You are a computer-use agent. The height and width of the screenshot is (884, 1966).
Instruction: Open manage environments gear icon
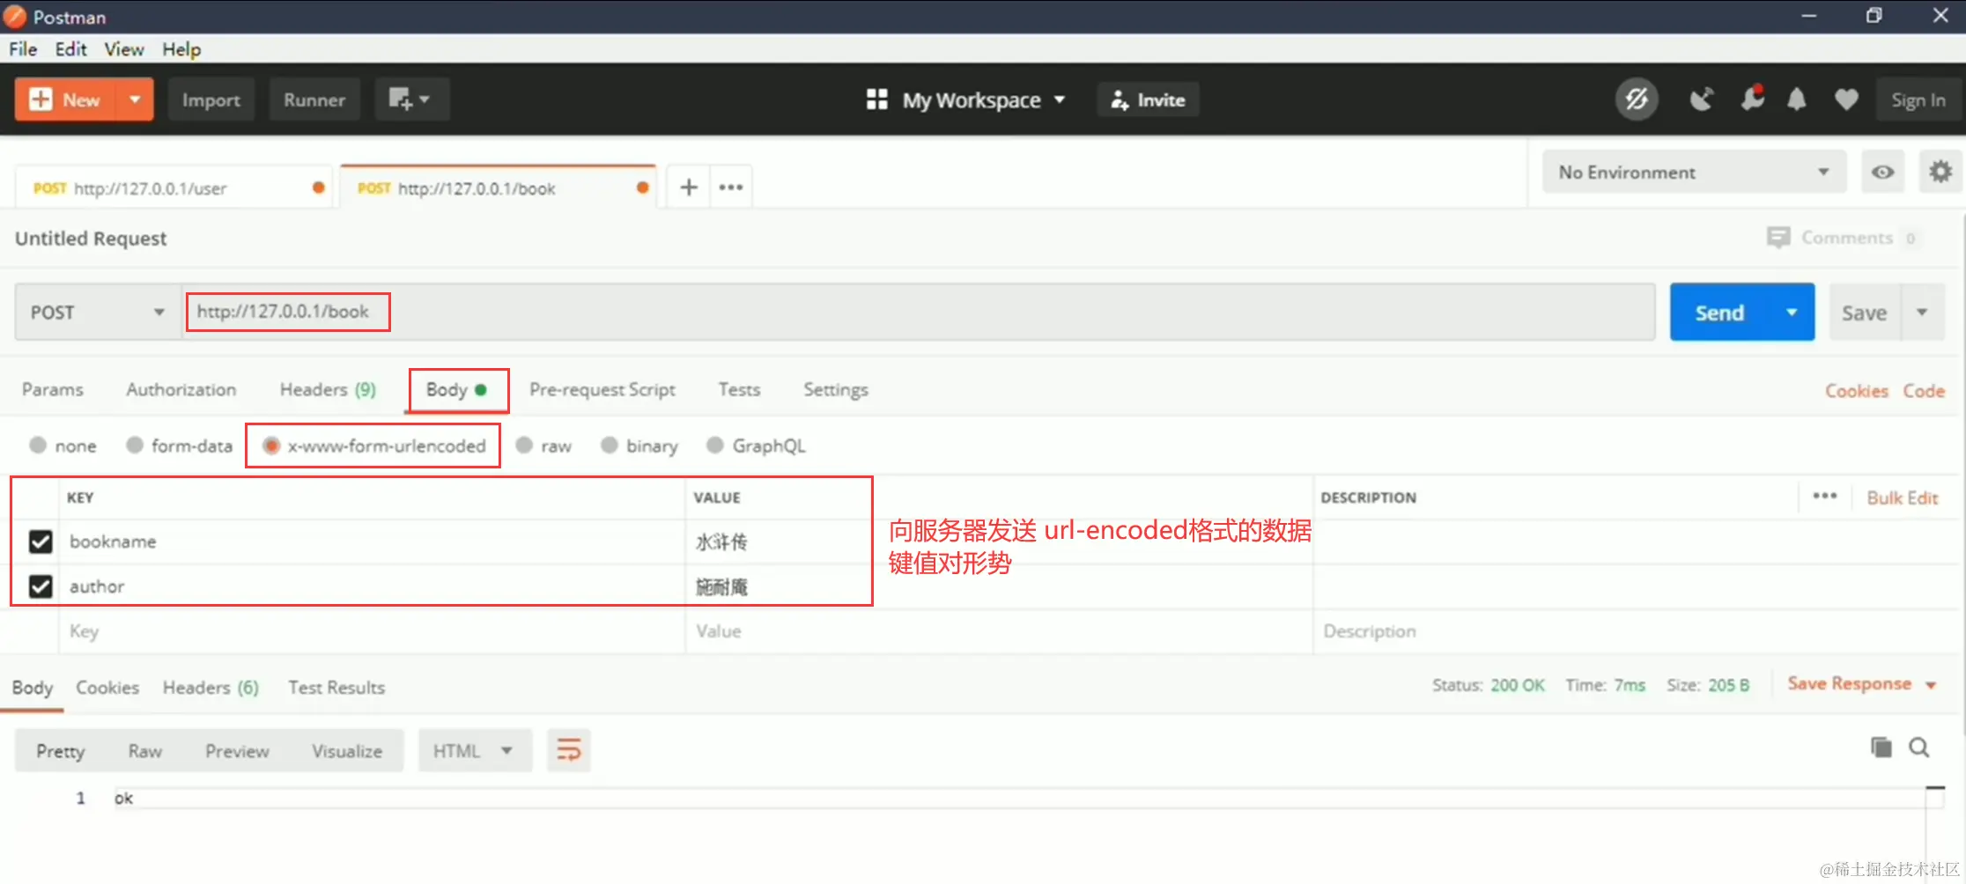[1940, 172]
